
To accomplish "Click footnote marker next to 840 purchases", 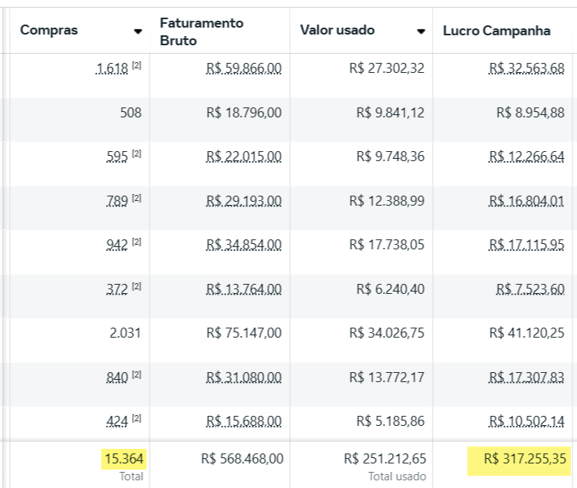I will pos(137,376).
